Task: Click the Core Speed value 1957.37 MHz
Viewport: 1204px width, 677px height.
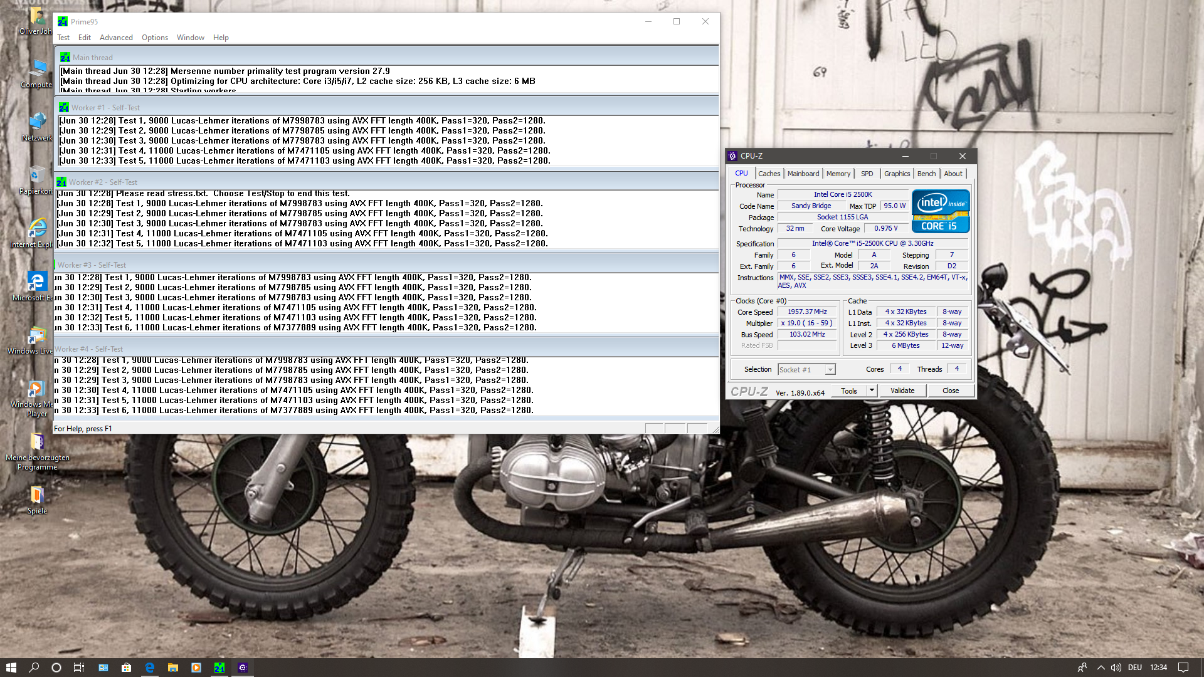Action: tap(807, 312)
